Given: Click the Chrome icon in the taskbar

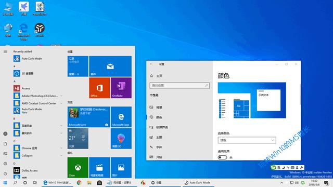Looking at the screenshot, I should pyautogui.click(x=79, y=182).
